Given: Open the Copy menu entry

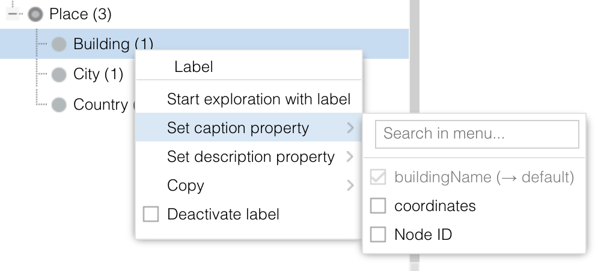Looking at the screenshot, I should (x=186, y=186).
